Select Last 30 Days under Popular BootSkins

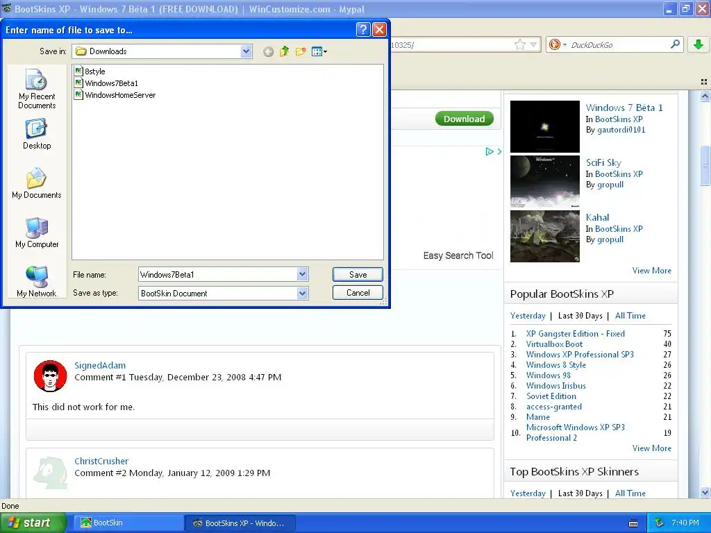tap(580, 316)
